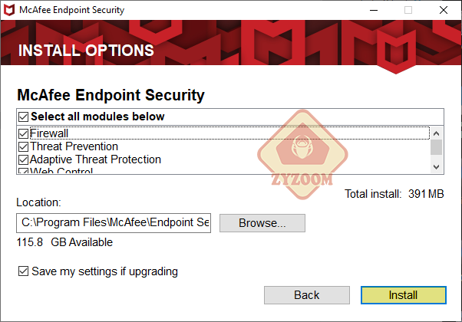Viewport: 462px width, 322px height.
Task: Toggle 'Select all modules below' checkbox
Action: tap(23, 117)
